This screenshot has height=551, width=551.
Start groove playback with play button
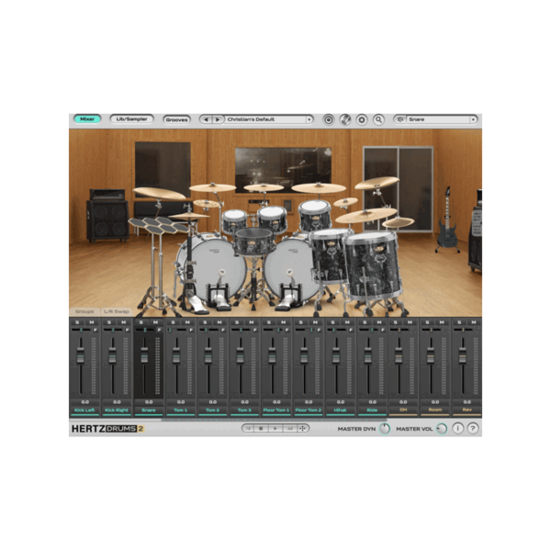tap(275, 429)
